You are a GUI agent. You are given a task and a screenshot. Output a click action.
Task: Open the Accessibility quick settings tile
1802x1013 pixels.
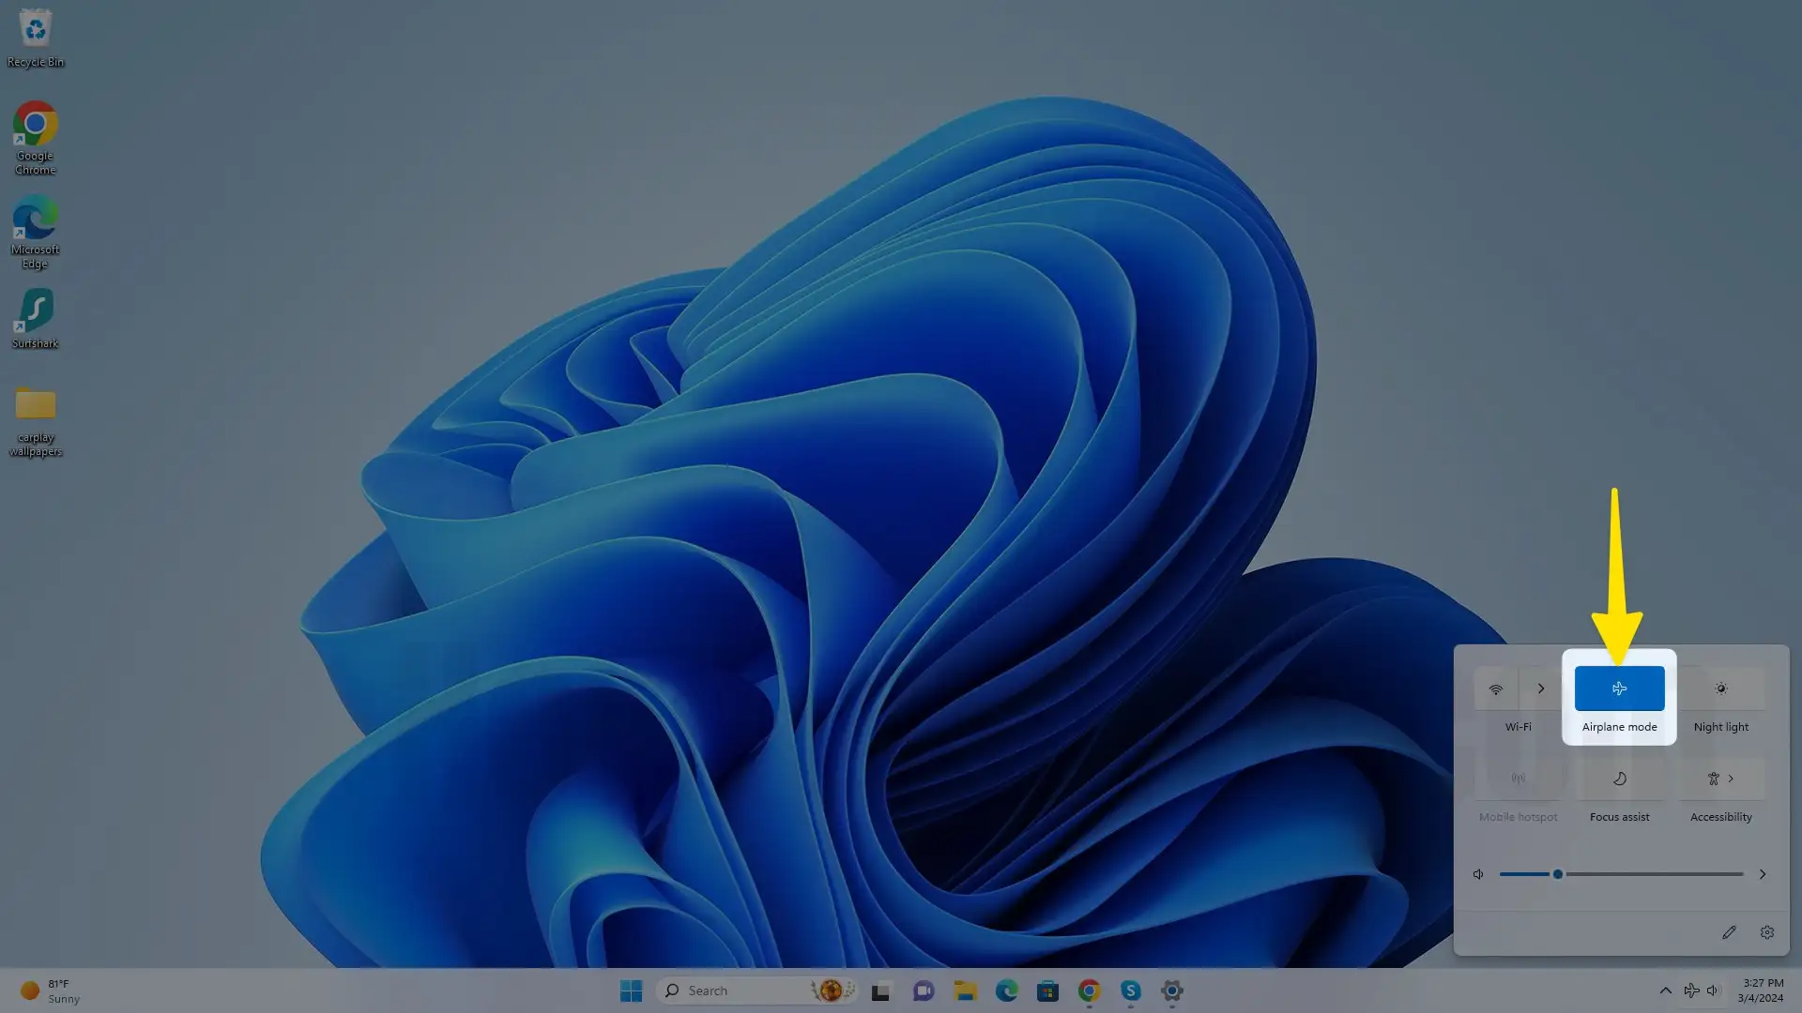coord(1720,779)
